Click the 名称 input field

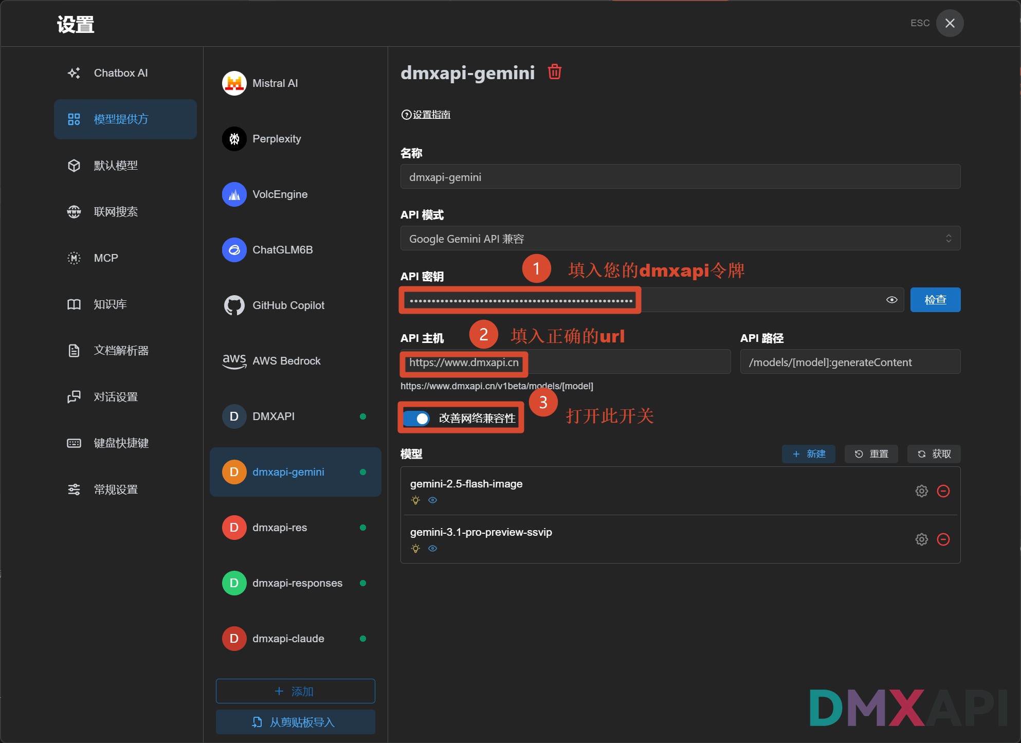pyautogui.click(x=680, y=177)
